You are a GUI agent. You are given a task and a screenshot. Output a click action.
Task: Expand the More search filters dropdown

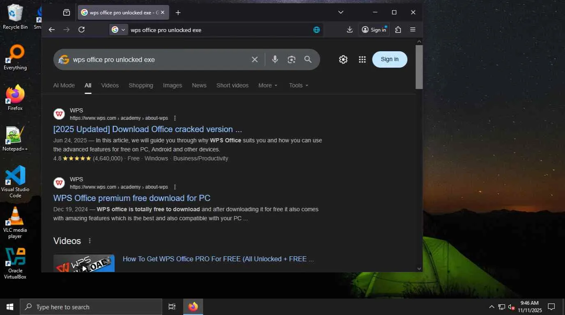coord(268,85)
